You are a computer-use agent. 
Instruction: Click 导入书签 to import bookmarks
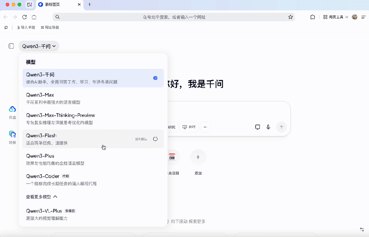[x=26, y=27]
